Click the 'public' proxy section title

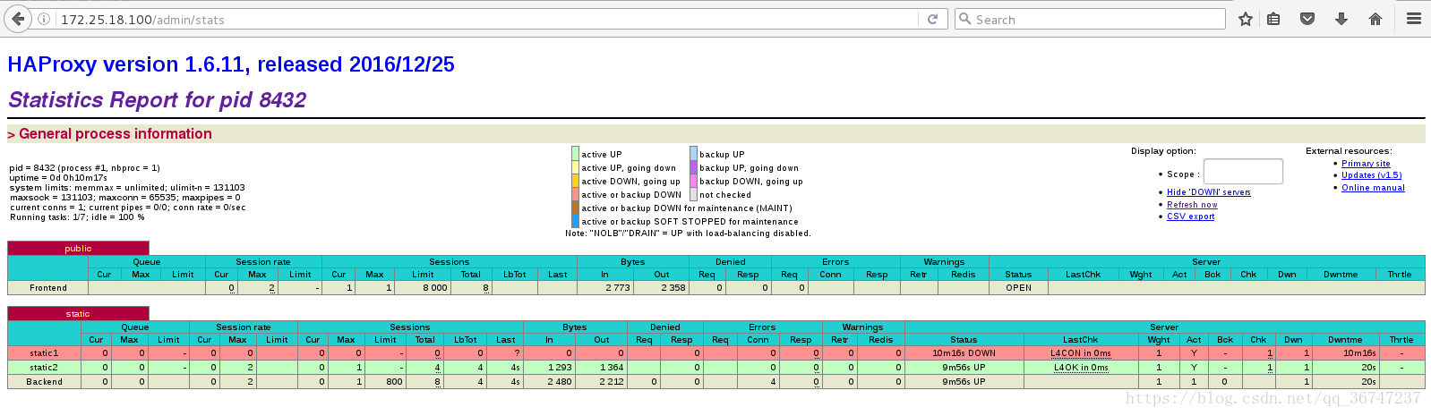tap(78, 249)
